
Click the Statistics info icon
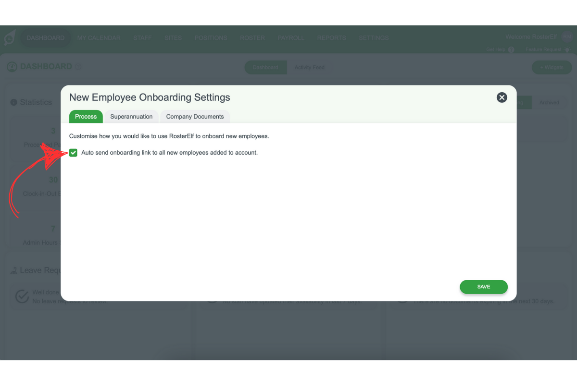(x=14, y=102)
